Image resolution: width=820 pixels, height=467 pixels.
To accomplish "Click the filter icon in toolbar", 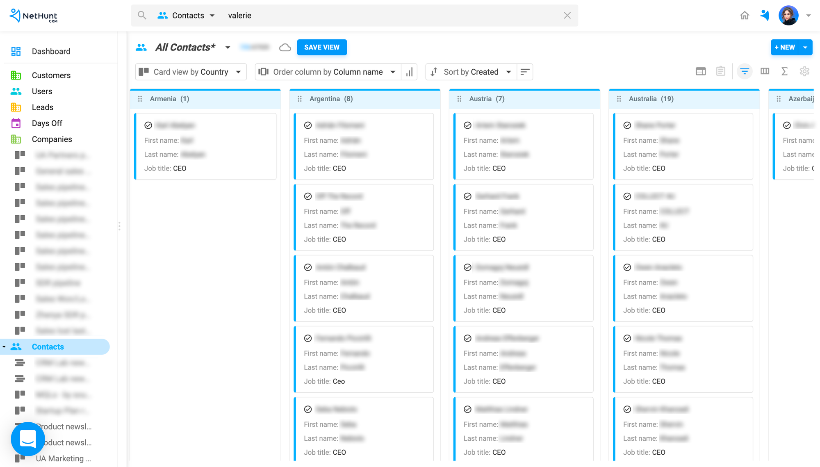I will click(743, 71).
